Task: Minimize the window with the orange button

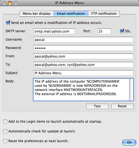Action: click(x=10, y=3)
